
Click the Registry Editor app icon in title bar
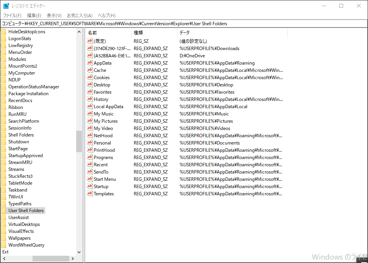click(6, 6)
